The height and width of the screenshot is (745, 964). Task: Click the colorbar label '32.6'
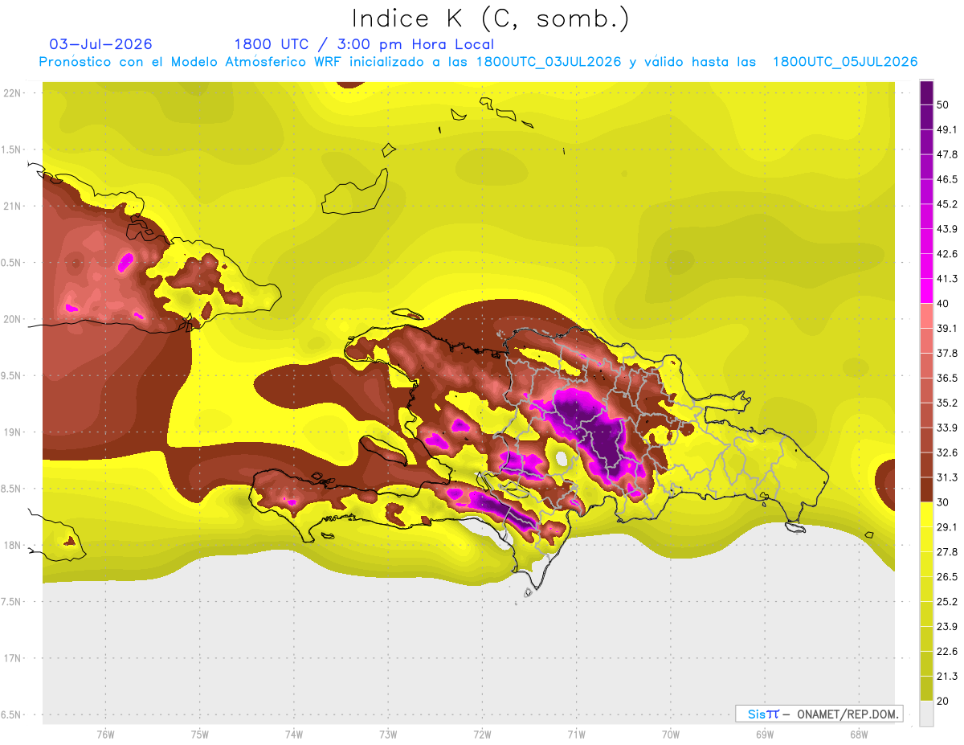(947, 452)
